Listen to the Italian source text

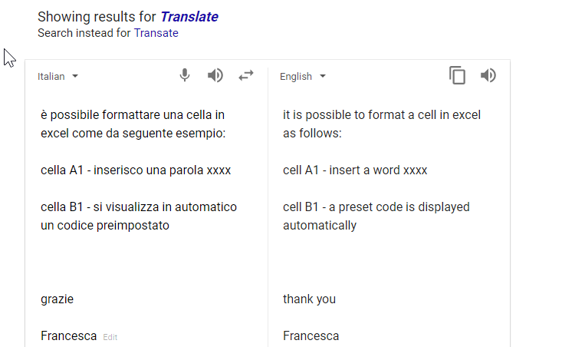(x=215, y=75)
